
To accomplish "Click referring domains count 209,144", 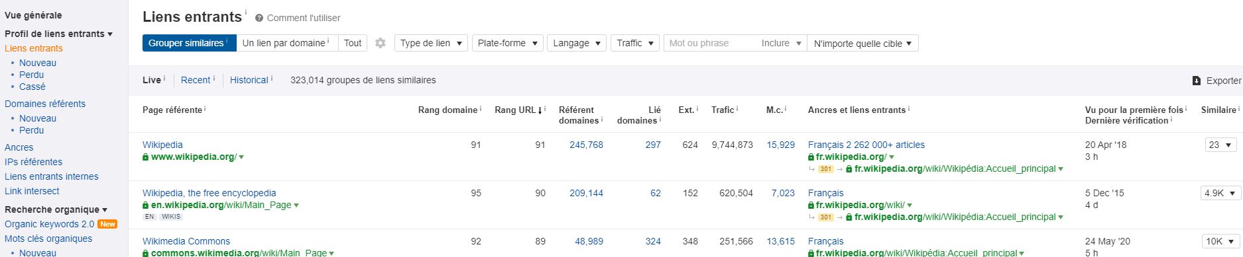I will point(586,193).
